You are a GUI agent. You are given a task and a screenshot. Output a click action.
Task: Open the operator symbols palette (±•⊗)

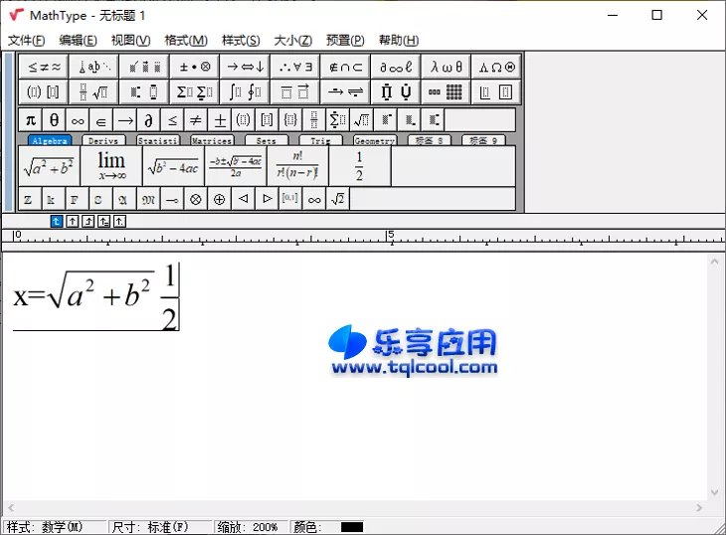pyautogui.click(x=195, y=67)
